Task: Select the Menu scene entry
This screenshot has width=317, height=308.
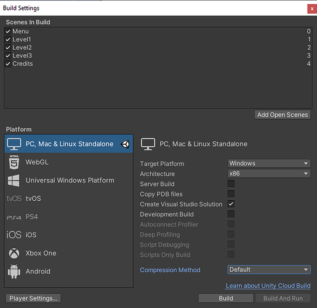Action: point(158,31)
